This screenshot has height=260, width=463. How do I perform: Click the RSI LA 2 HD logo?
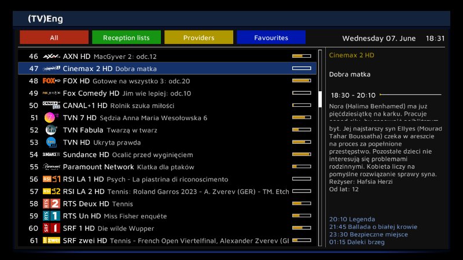click(x=52, y=191)
